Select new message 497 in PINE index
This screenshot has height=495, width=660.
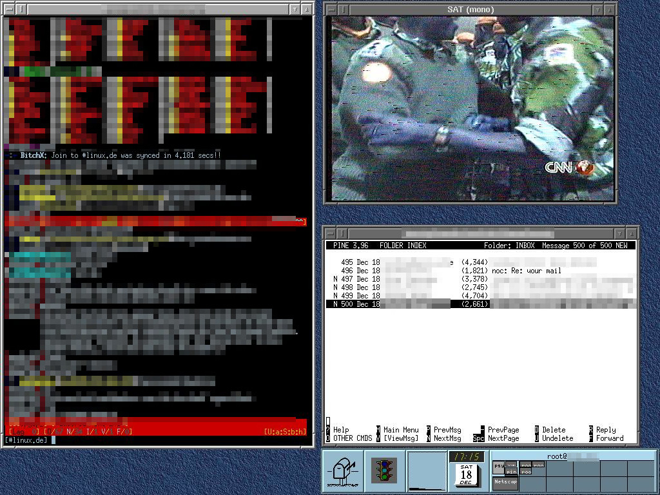click(481, 279)
